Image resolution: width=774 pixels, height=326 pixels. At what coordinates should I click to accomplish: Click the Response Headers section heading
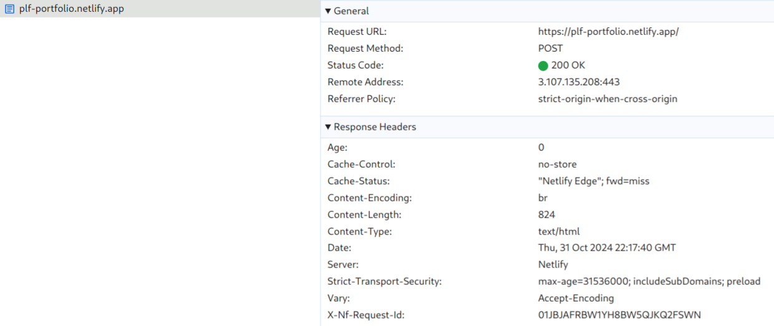click(375, 127)
